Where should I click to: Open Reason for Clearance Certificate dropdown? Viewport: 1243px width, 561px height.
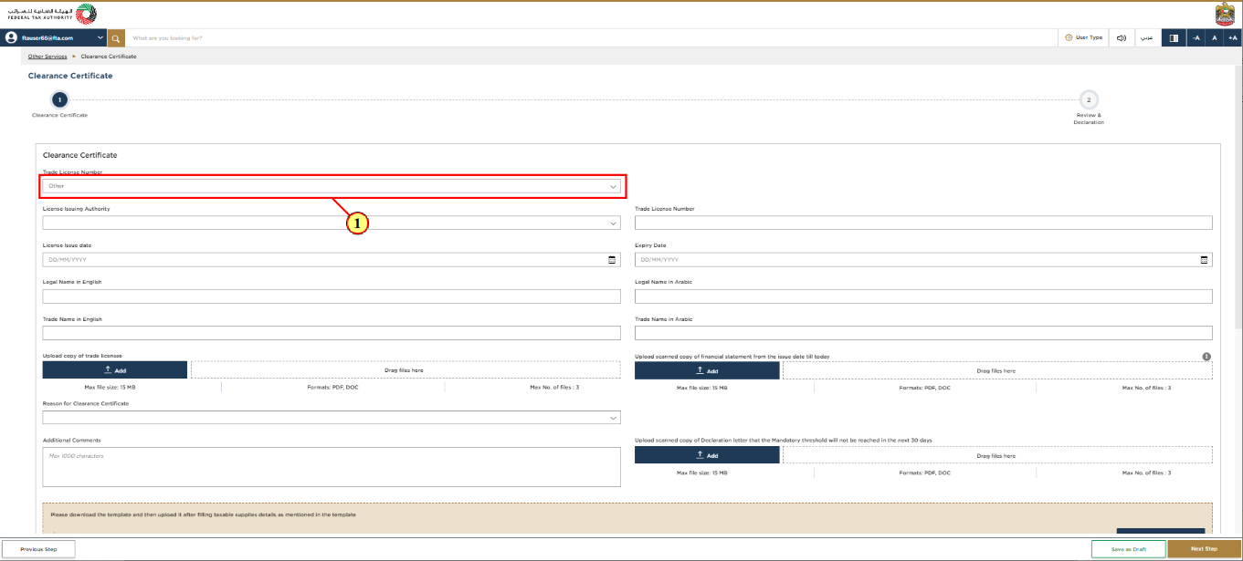pos(332,418)
